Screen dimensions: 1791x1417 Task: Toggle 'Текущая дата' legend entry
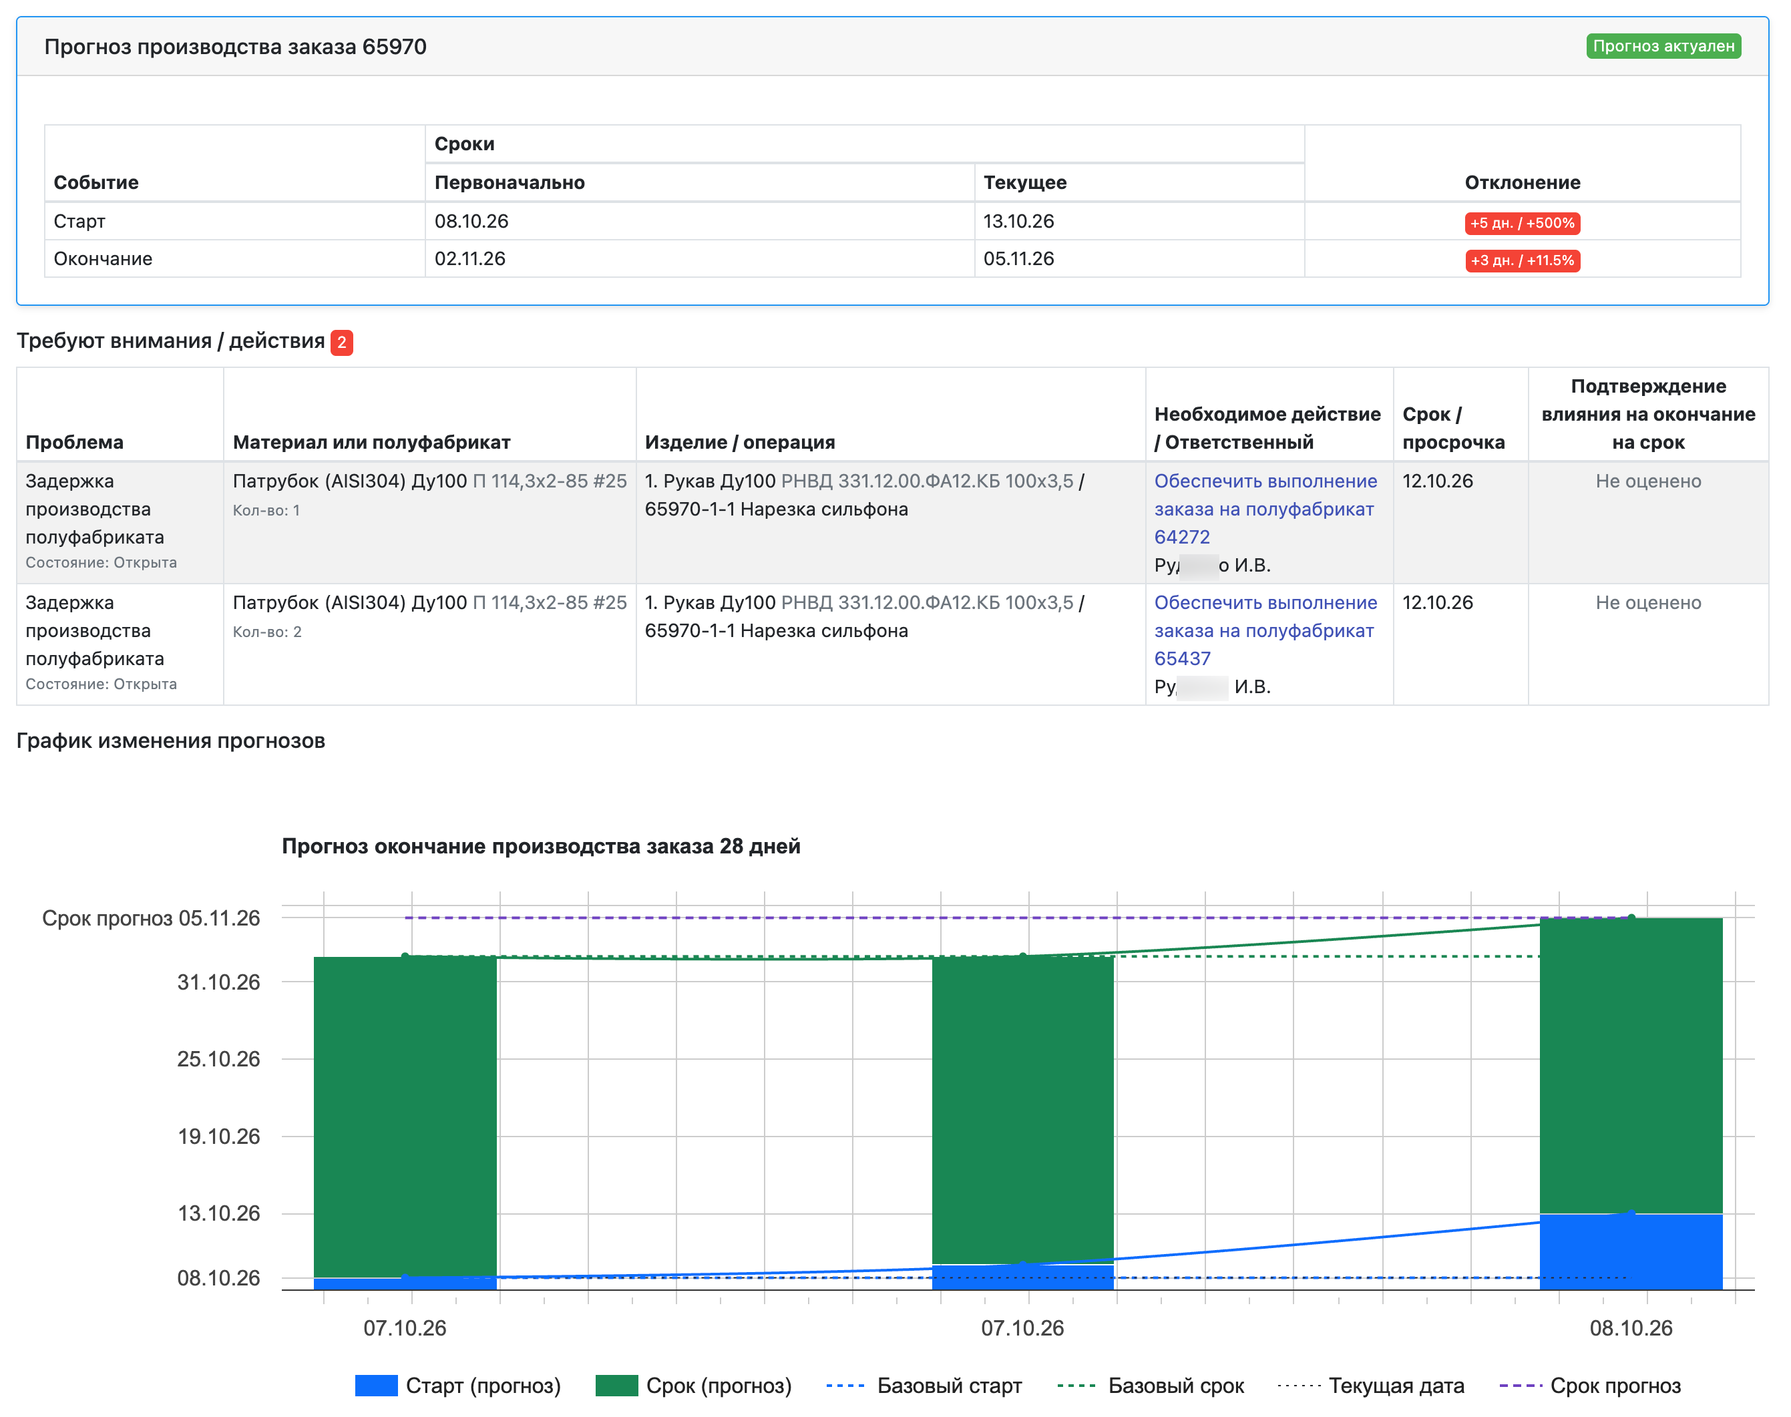click(x=1371, y=1385)
